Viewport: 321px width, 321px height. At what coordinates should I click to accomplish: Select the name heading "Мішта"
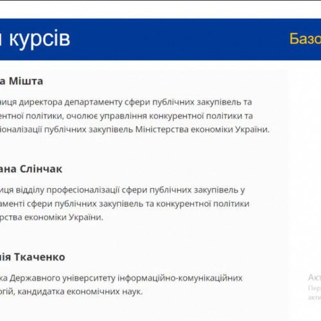click(26, 82)
